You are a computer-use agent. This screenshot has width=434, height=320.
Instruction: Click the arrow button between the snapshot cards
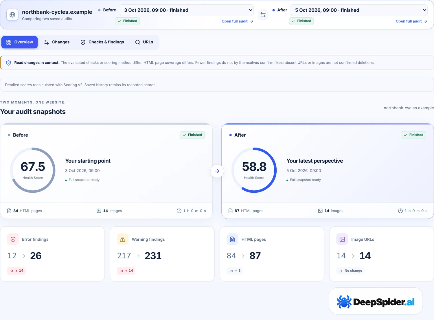[217, 171]
